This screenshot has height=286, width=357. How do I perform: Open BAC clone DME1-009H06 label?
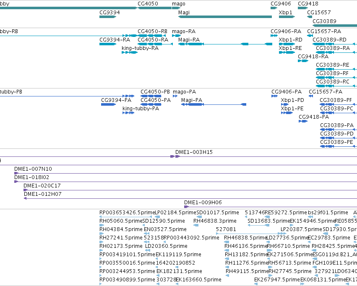coord(203,203)
